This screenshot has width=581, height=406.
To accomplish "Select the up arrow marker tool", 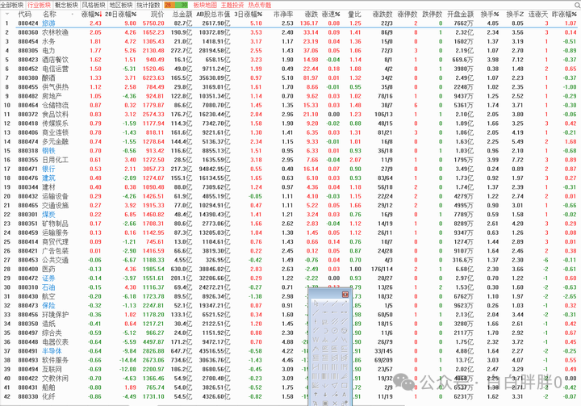I will (x=316, y=395).
